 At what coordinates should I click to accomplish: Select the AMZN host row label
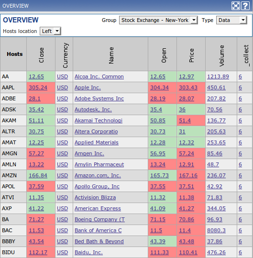(9, 175)
